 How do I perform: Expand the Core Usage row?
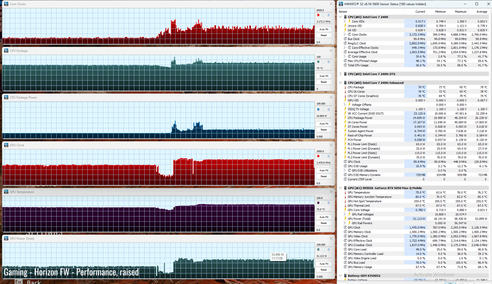(345, 56)
